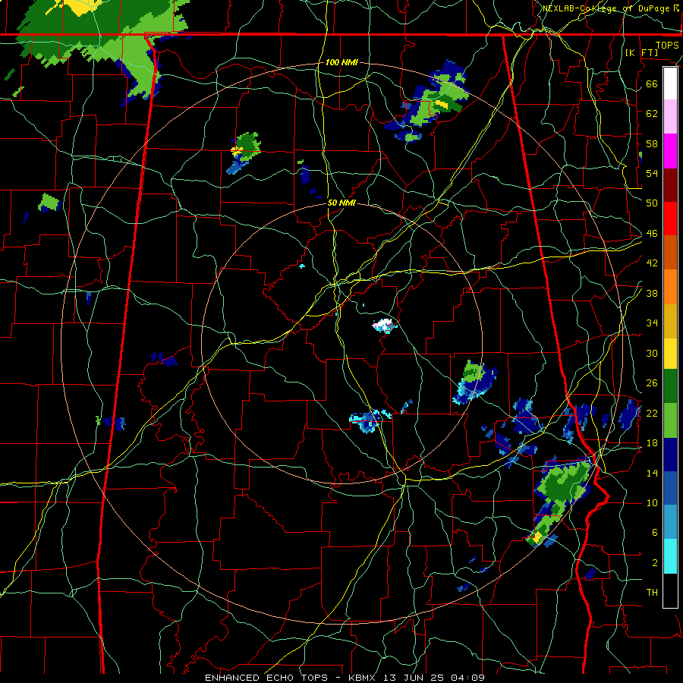Click the "30" legend value

click(652, 353)
